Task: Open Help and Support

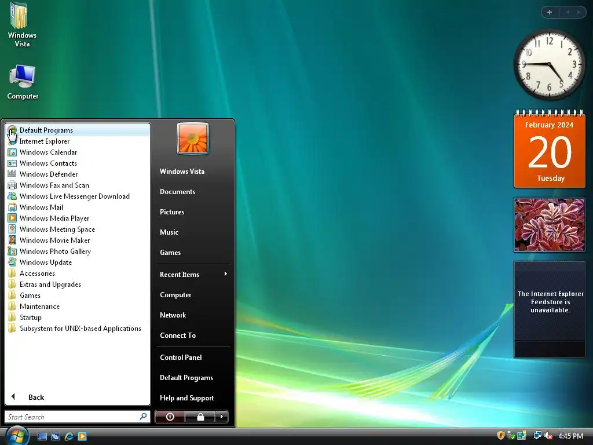Action: point(187,398)
